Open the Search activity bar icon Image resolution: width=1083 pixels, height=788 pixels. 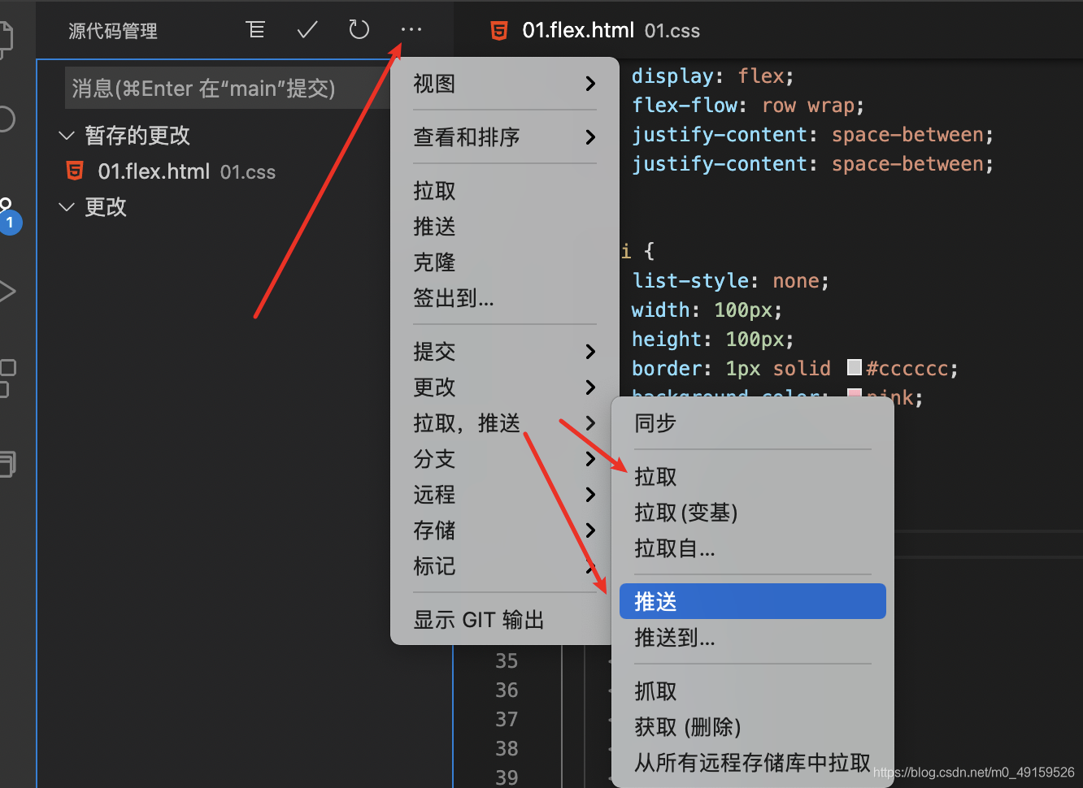(x=7, y=119)
